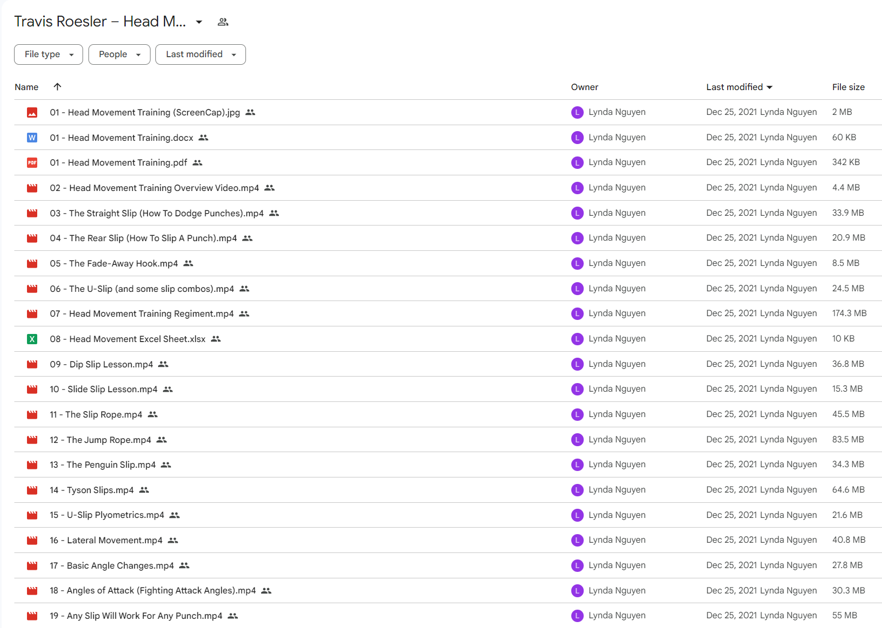Click the video icon for 15 U-Slip Plyometrics

point(32,515)
